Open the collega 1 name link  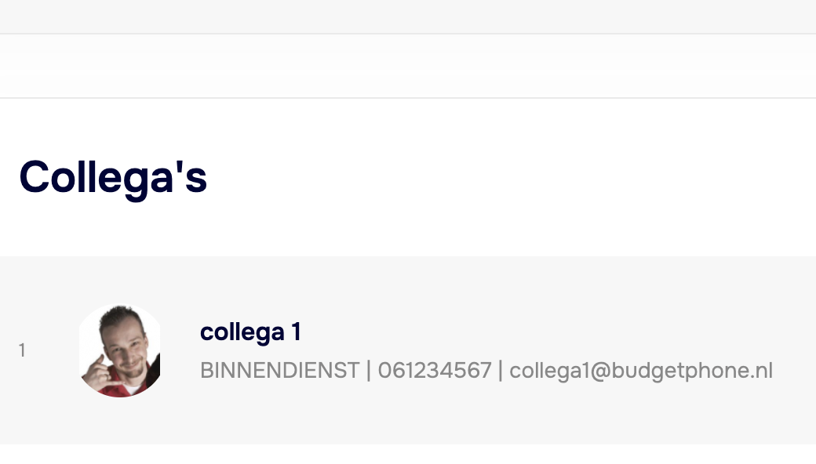(250, 332)
